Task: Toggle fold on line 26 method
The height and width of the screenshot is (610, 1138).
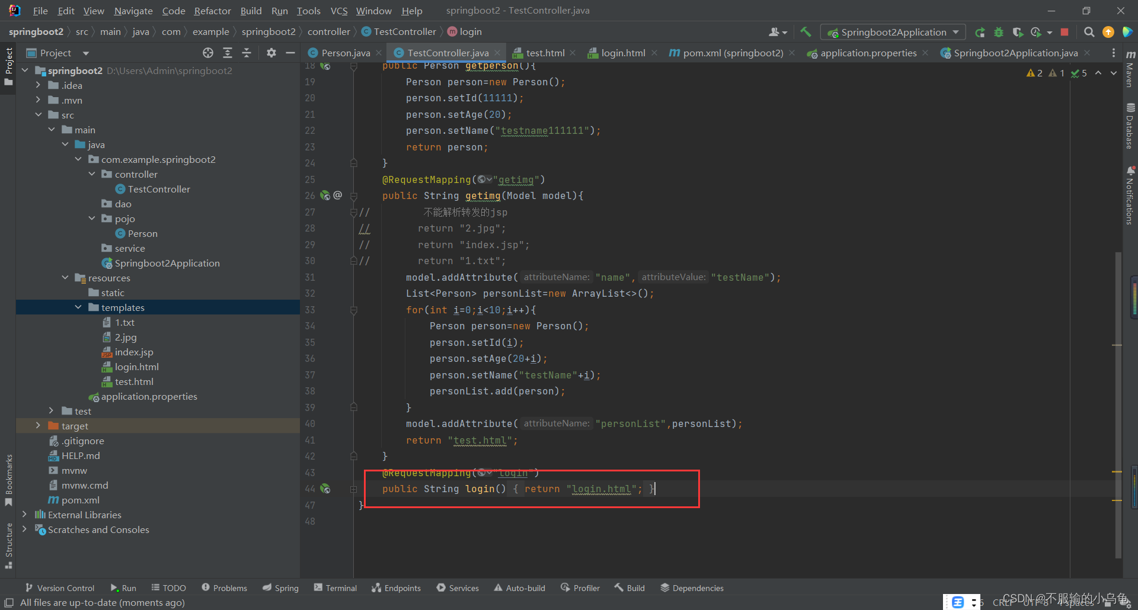Action: click(353, 195)
